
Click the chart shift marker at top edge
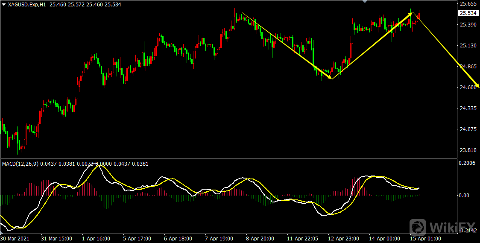[x=364, y=2]
